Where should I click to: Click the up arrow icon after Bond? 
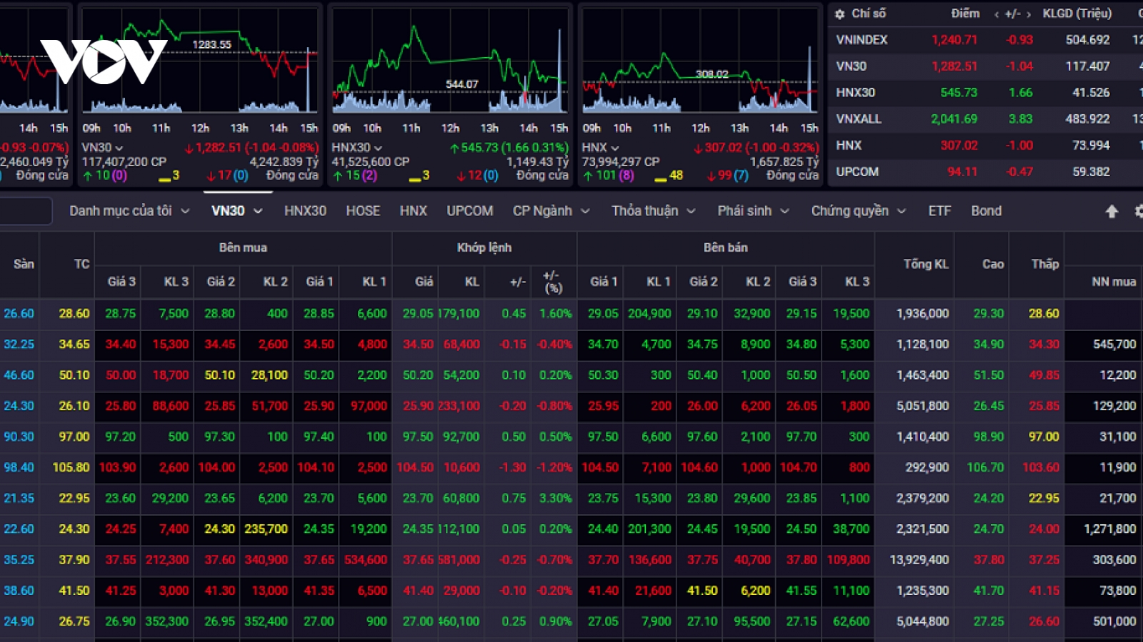click(x=1112, y=211)
